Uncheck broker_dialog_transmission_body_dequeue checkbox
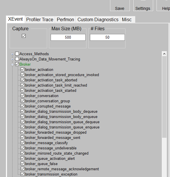The width and height of the screenshot is (170, 177). pyautogui.click(x=23, y=111)
